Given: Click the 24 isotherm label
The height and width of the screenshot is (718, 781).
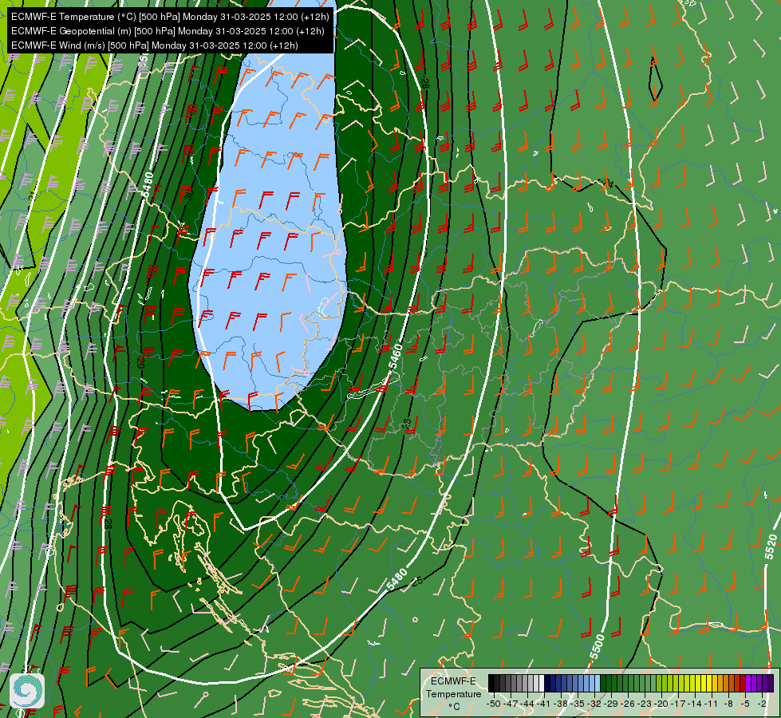Looking at the screenshot, I should [x=608, y=183].
